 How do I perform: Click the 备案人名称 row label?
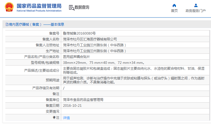51,39
